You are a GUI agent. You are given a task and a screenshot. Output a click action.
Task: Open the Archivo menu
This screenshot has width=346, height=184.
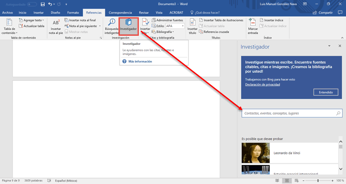click(7, 13)
